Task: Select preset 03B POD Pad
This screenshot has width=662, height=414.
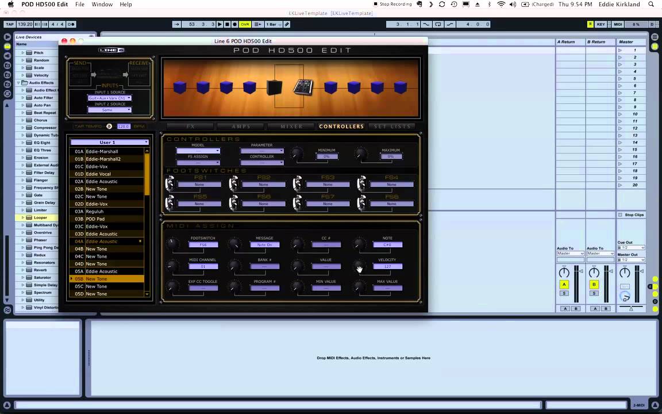Action: 107,219
